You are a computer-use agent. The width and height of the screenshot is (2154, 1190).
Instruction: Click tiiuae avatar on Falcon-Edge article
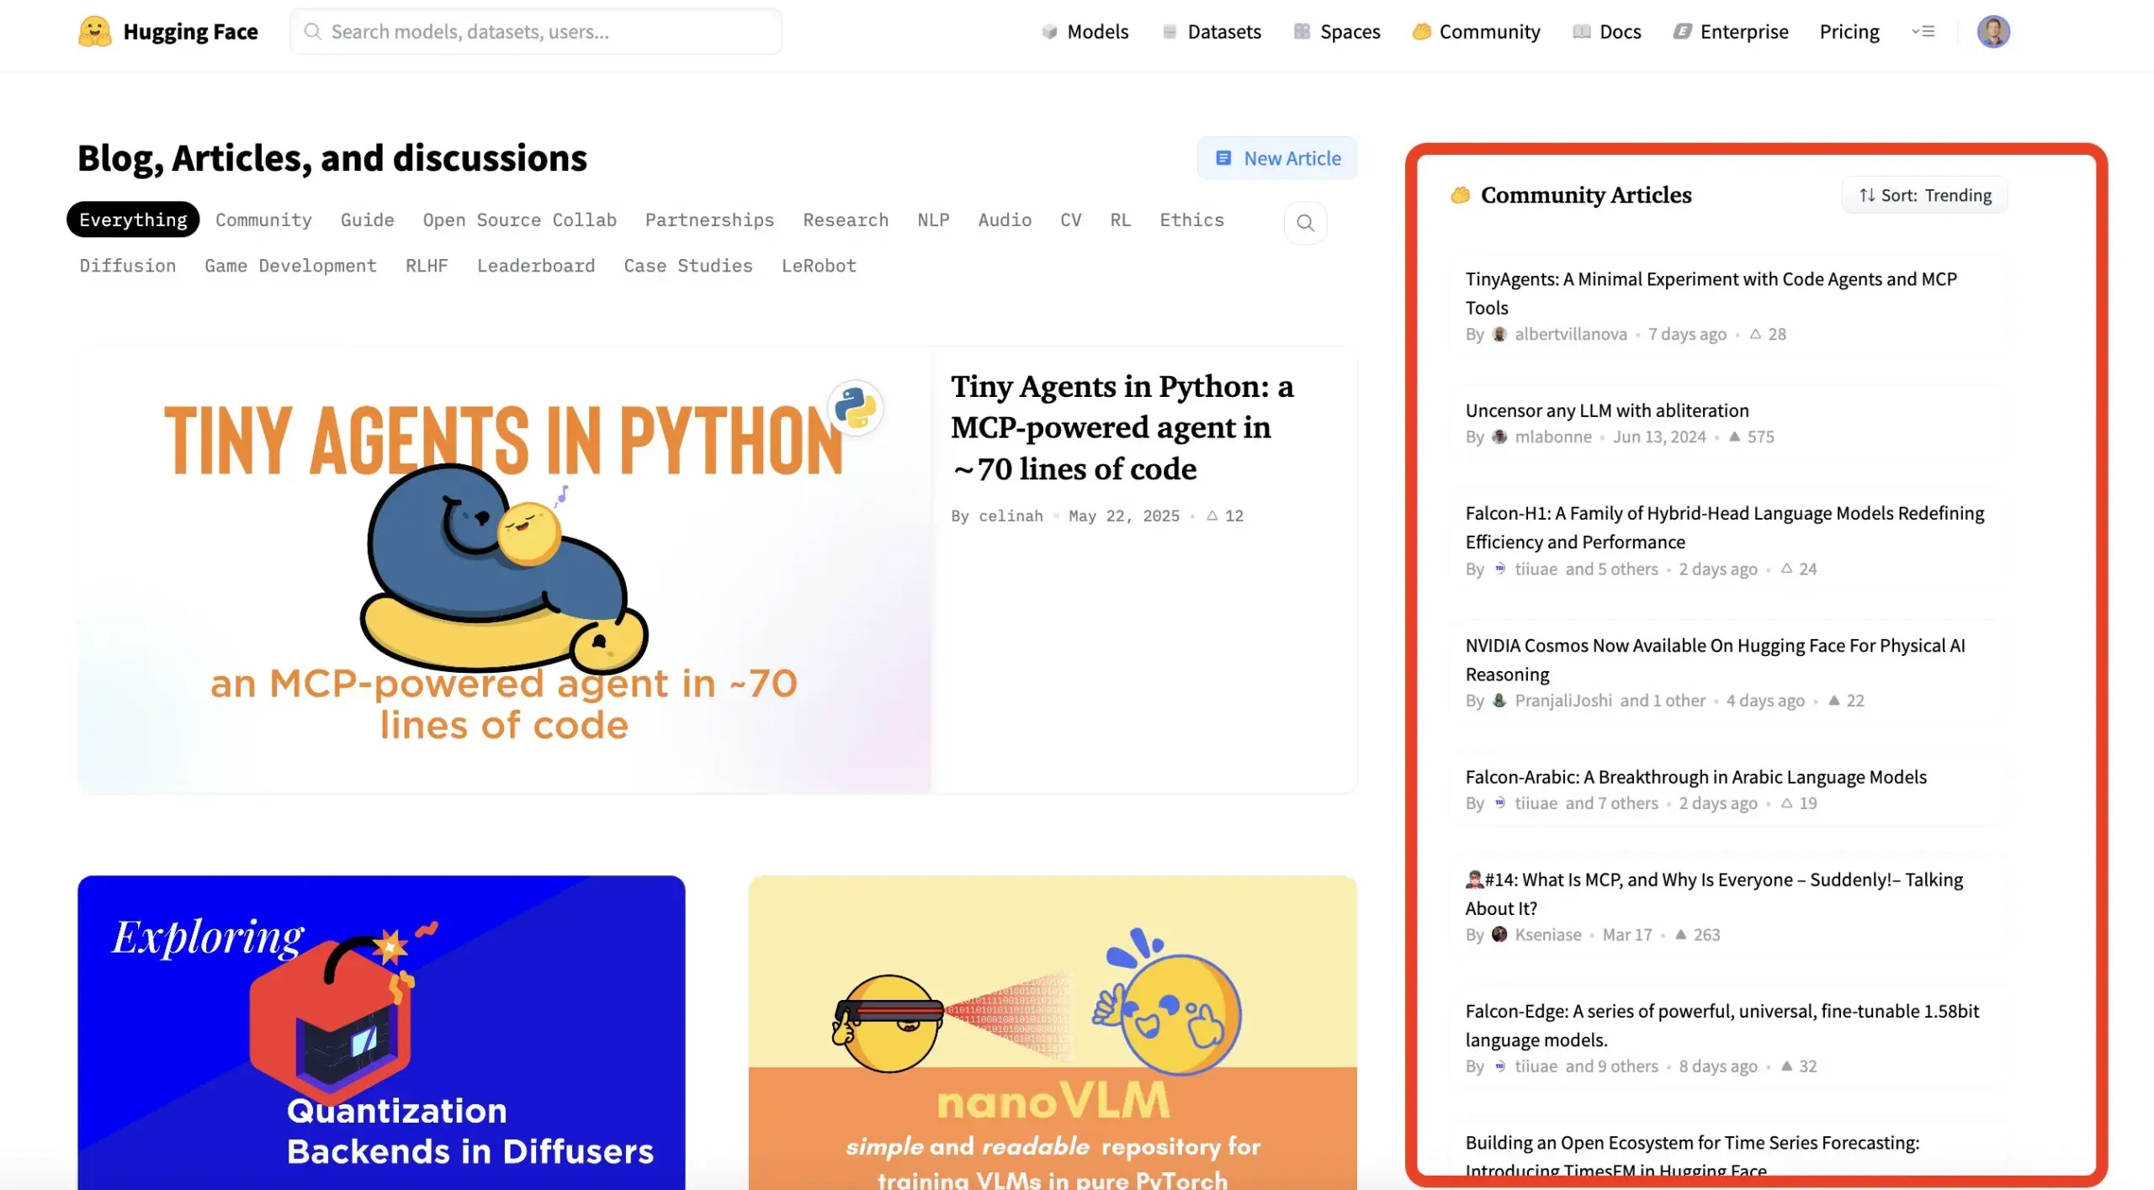point(1499,1067)
